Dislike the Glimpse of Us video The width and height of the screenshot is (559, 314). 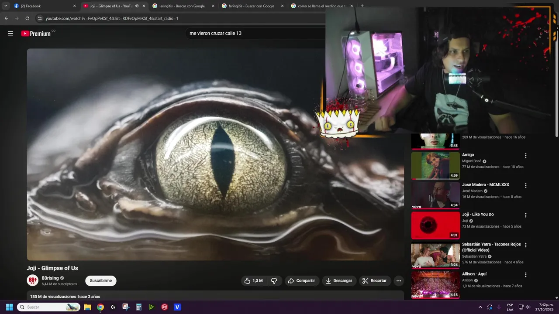tap(274, 281)
